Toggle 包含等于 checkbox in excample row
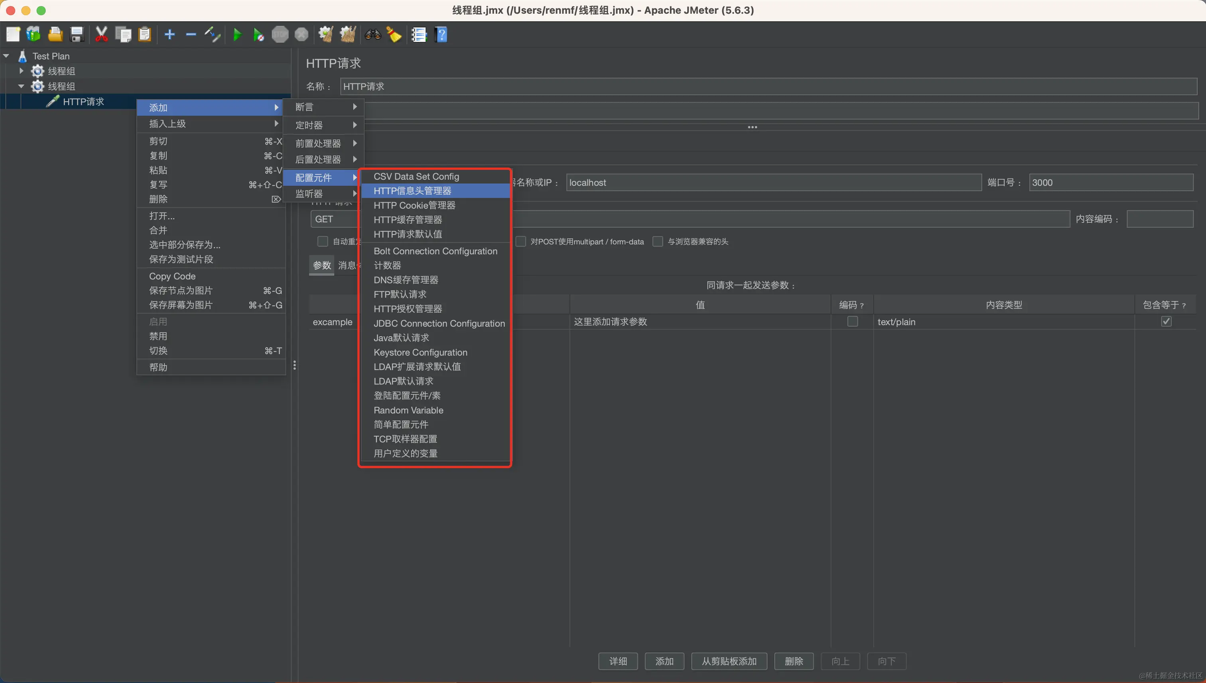The image size is (1206, 683). coord(1166,321)
